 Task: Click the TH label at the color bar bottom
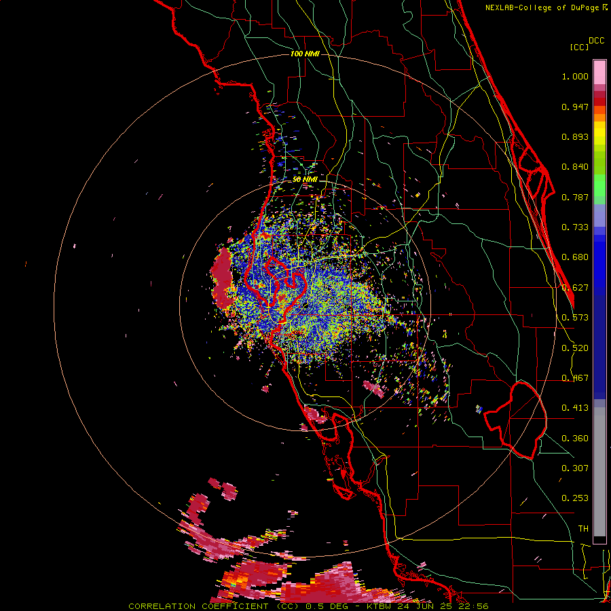click(583, 529)
